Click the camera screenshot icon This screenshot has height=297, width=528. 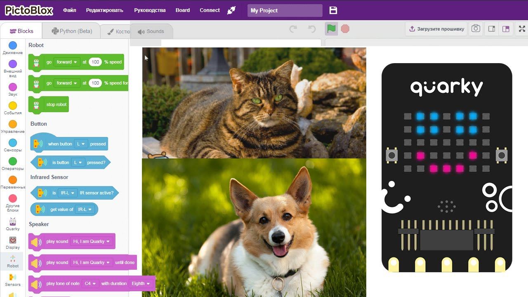click(476, 29)
